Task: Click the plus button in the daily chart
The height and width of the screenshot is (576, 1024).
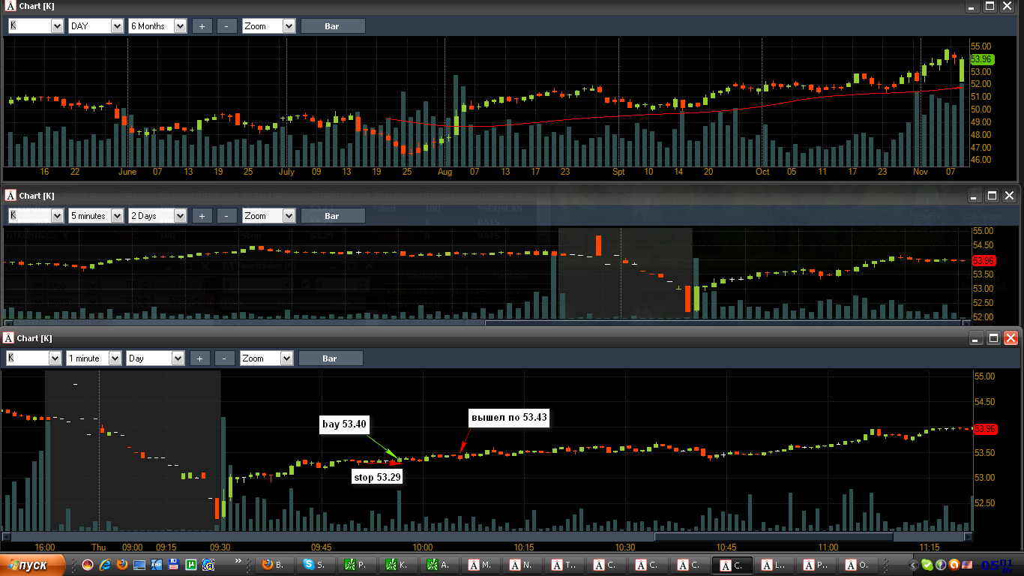Action: click(202, 26)
